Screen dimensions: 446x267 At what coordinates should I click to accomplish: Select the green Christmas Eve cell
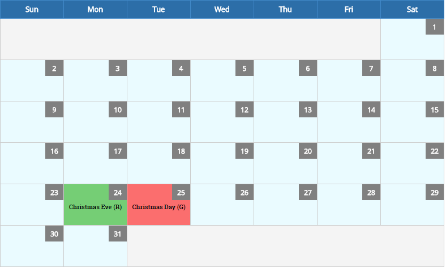95,205
